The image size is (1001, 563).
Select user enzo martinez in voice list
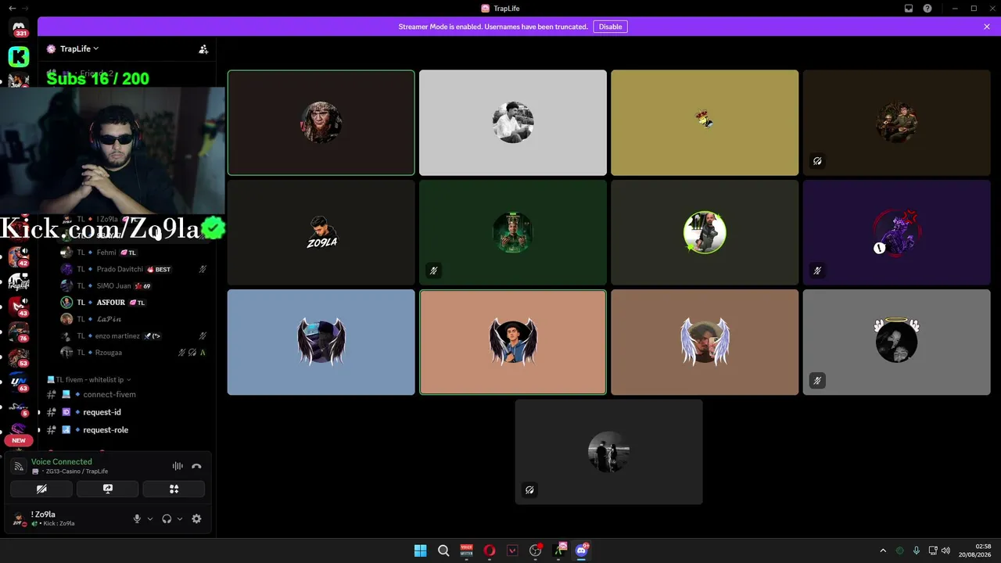pos(135,336)
